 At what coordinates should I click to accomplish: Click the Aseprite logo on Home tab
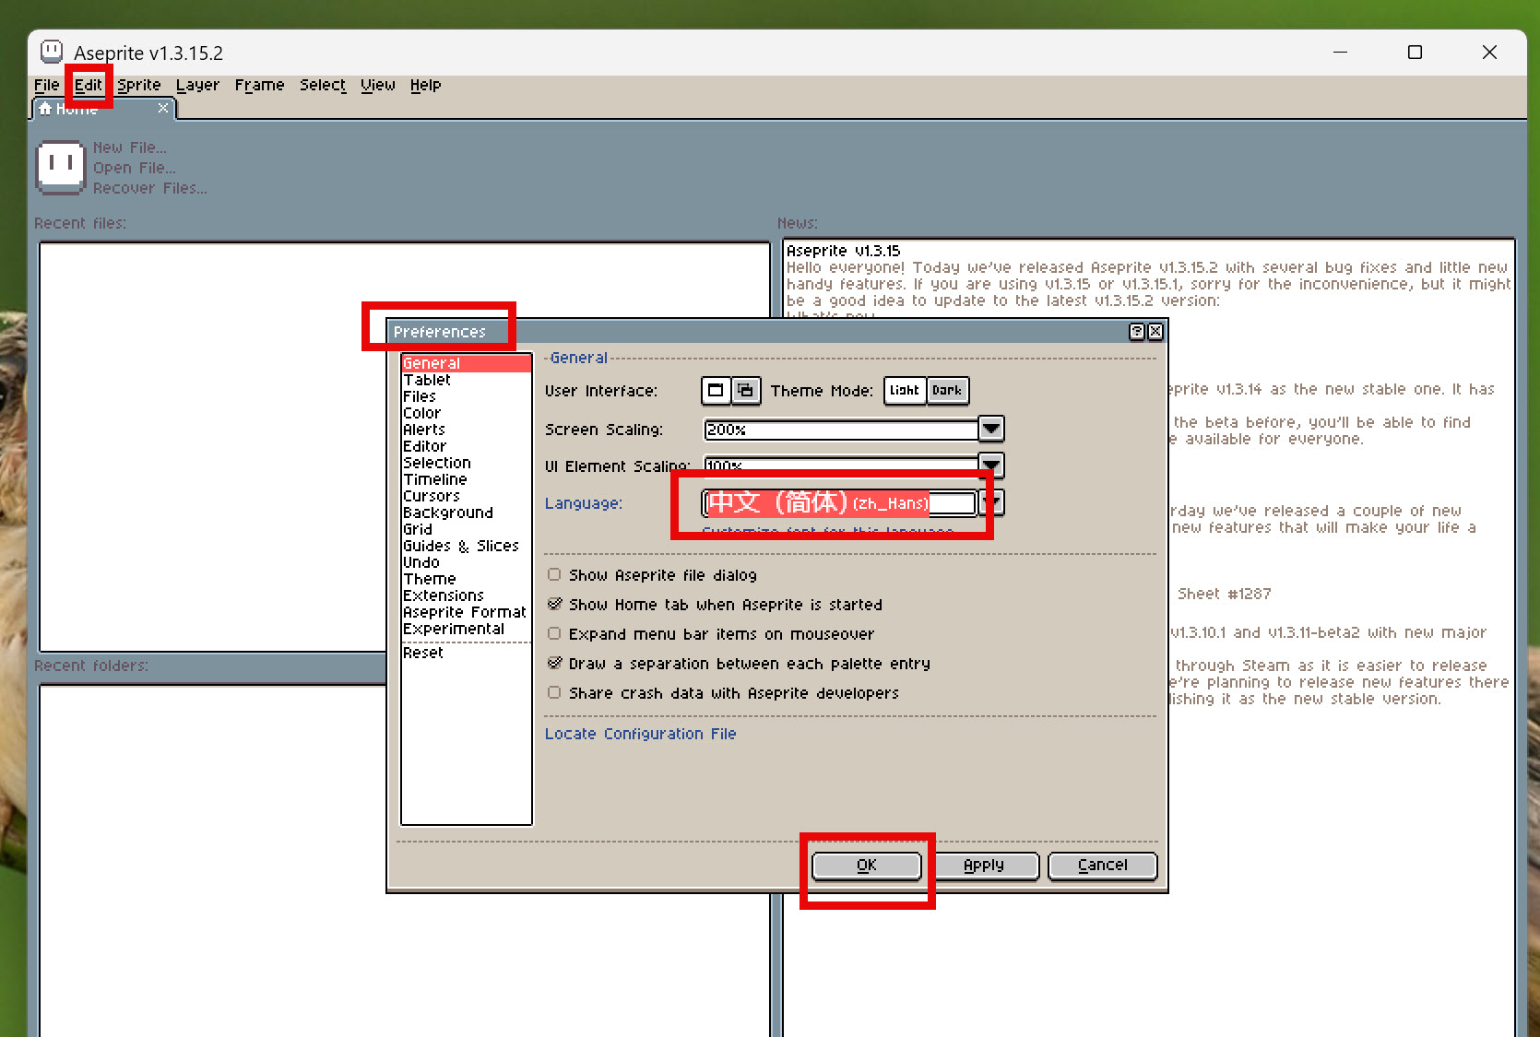point(61,167)
